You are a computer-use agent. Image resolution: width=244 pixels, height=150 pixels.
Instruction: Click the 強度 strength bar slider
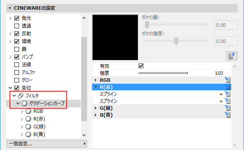[x=163, y=73]
